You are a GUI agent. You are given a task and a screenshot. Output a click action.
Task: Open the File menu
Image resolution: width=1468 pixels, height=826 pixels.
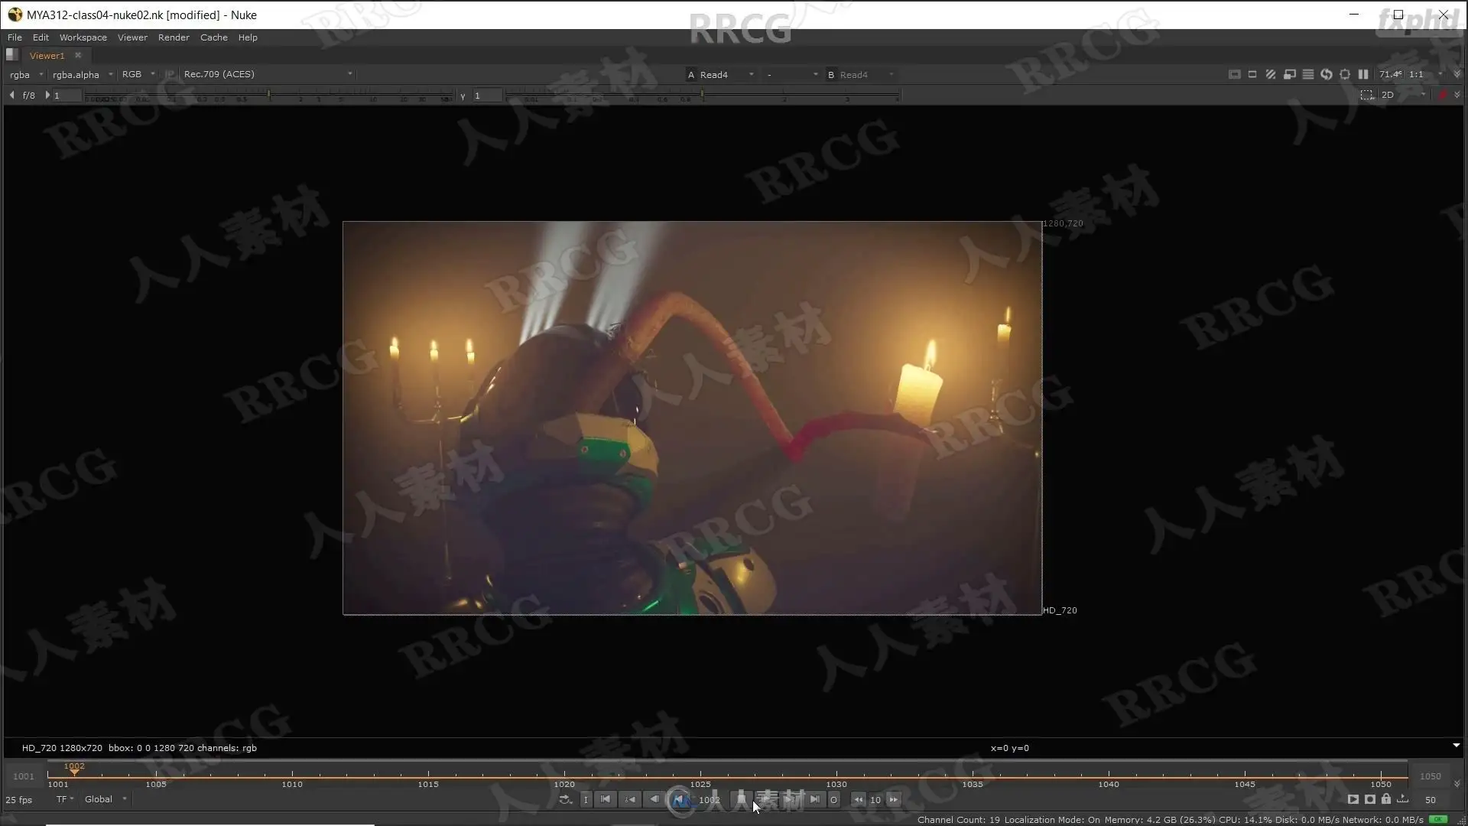click(15, 37)
